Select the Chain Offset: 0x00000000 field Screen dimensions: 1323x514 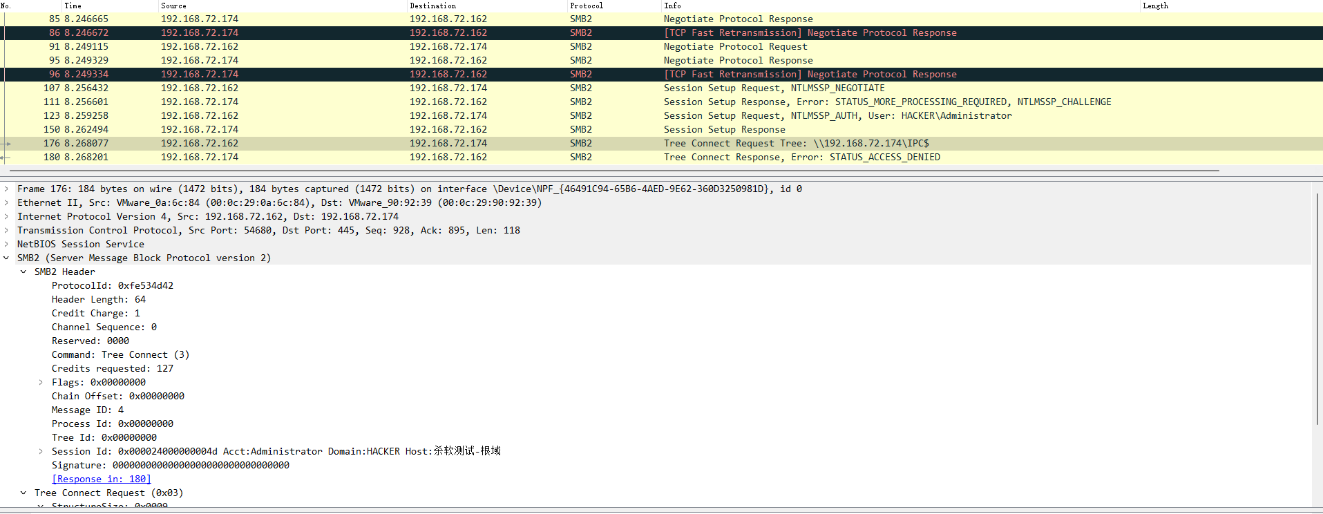tap(118, 396)
